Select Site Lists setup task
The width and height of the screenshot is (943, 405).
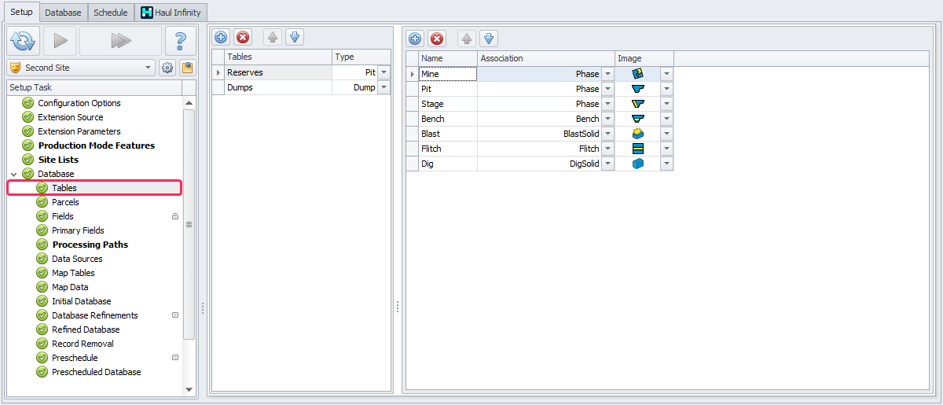[58, 160]
